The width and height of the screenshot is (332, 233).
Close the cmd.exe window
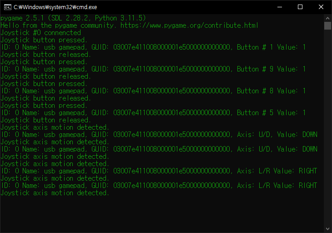pos(321,7)
